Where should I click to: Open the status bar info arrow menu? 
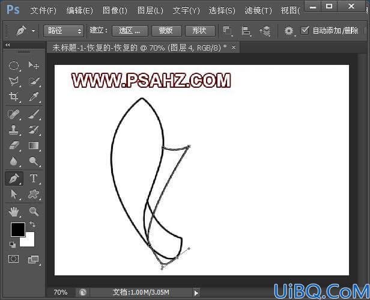coord(196,293)
